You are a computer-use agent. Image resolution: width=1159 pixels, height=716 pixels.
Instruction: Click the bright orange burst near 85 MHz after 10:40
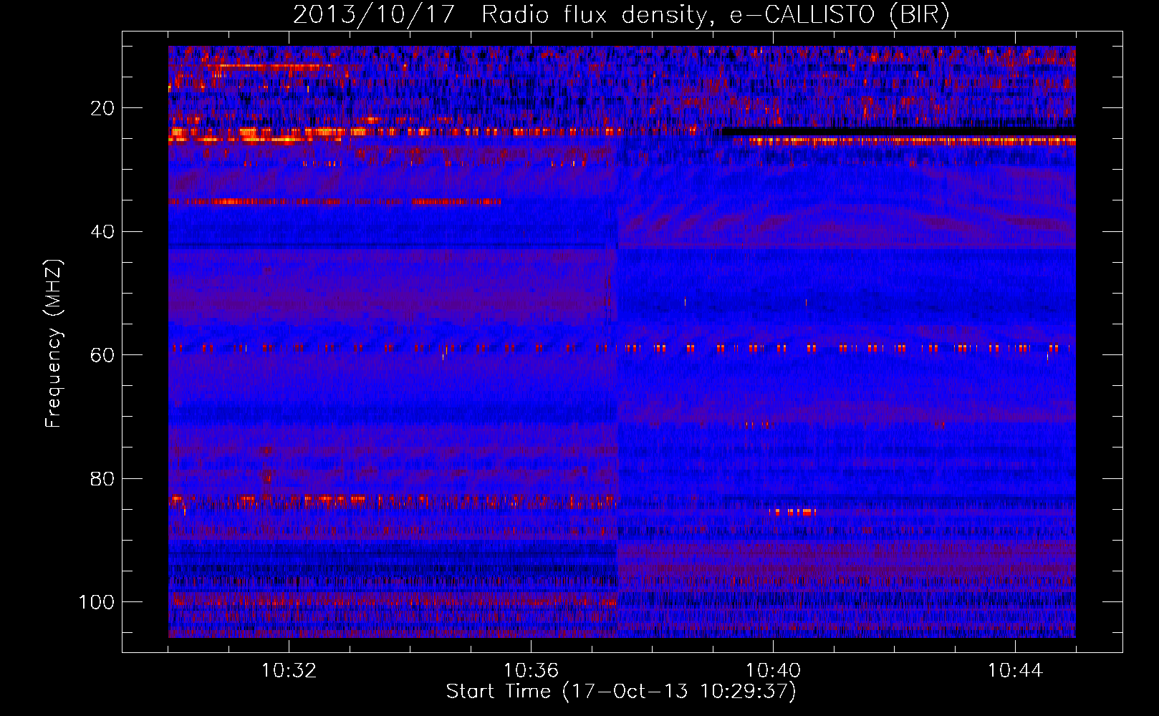point(794,512)
